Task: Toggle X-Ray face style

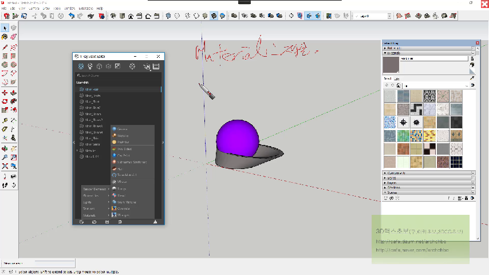Action: point(168,15)
